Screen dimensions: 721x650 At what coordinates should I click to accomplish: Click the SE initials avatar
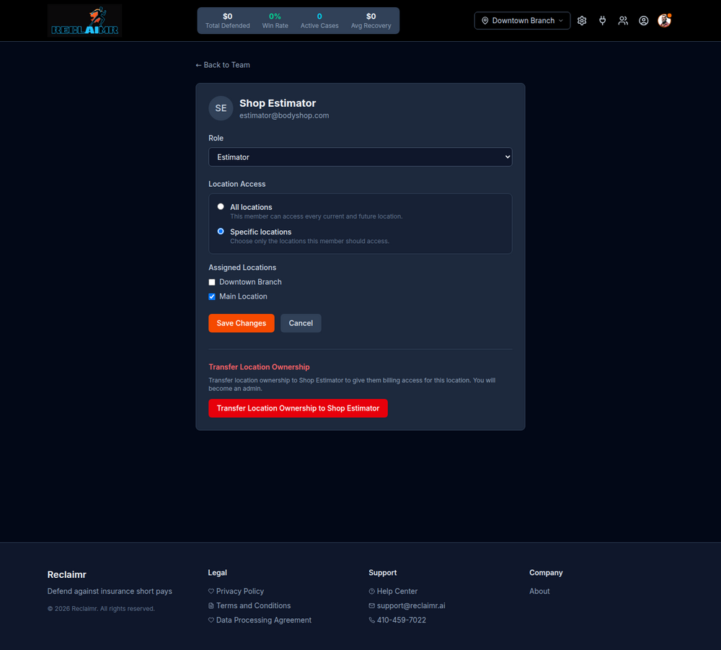pos(221,108)
